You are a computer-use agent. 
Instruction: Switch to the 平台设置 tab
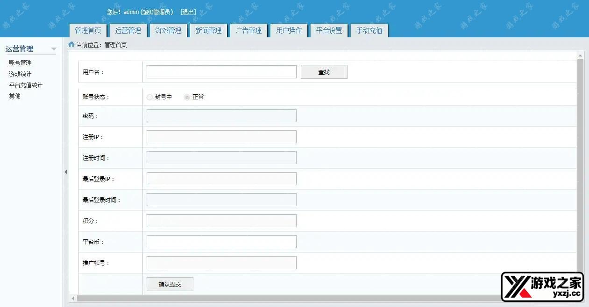point(329,30)
